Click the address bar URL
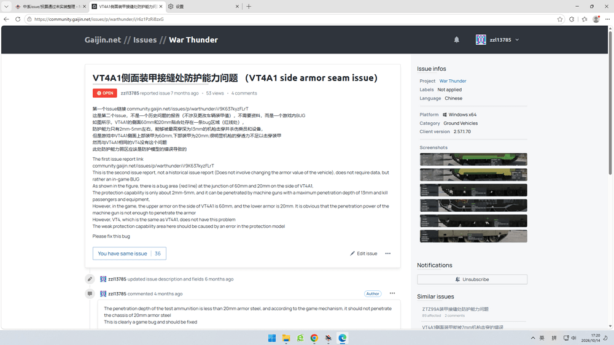 click(x=99, y=19)
